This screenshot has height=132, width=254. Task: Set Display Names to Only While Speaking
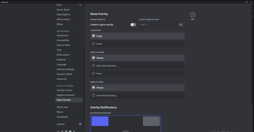coord(137,66)
